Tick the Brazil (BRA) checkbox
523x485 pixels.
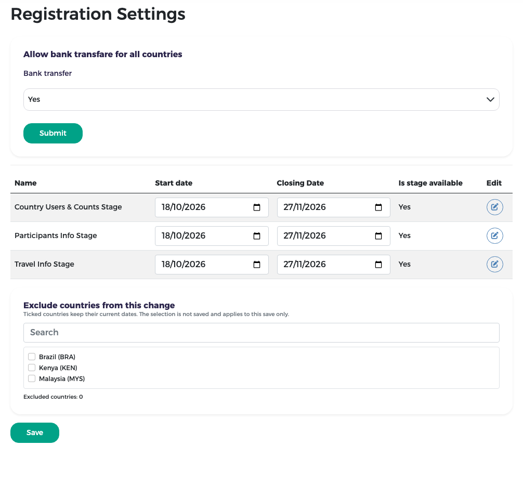click(32, 357)
